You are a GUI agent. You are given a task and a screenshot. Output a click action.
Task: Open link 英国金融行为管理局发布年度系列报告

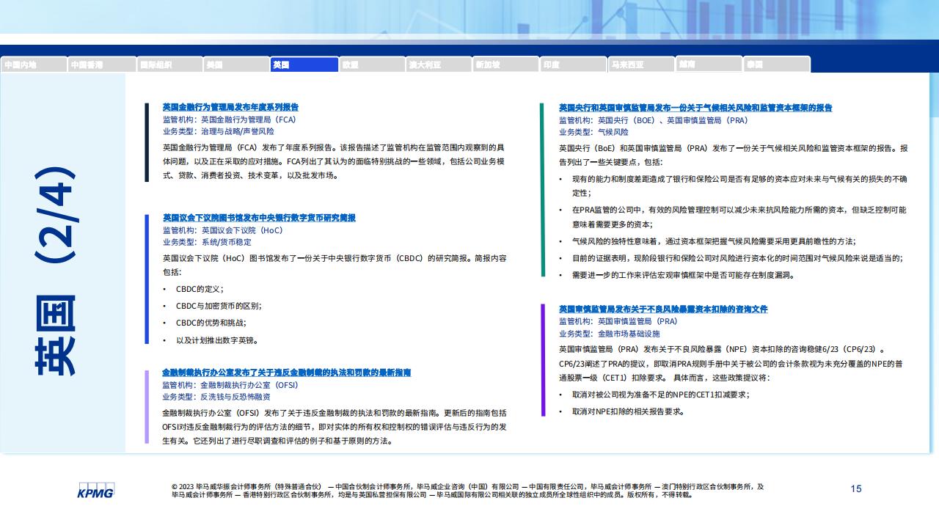point(230,107)
